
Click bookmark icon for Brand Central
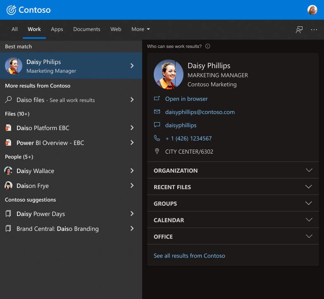[8, 228]
